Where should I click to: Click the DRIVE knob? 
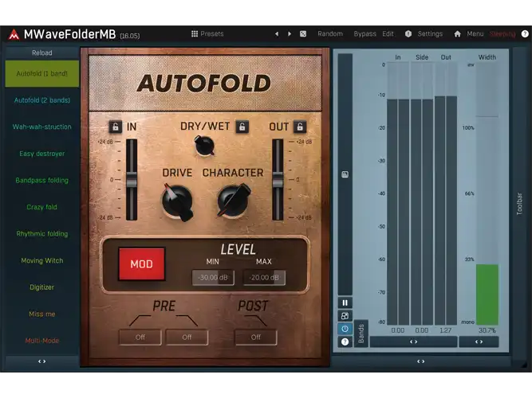[177, 202]
